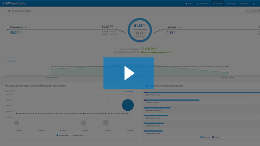Open the Reports menu item

coord(244,3)
